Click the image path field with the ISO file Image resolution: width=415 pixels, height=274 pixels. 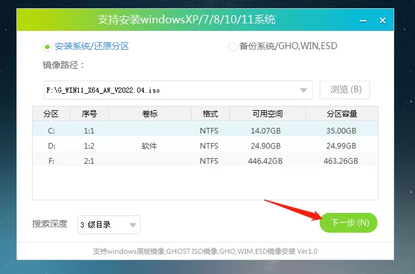178,90
